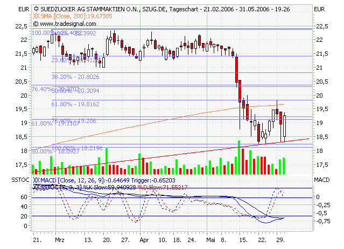
Task: Click 20 on the right price axis
Action: (320, 96)
